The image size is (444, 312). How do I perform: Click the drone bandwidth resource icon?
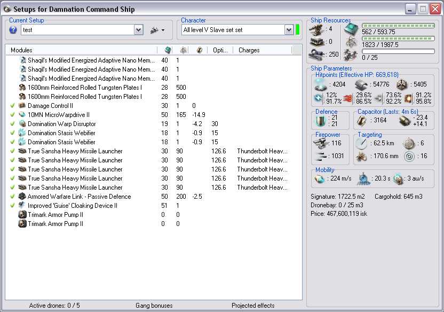coord(351,54)
